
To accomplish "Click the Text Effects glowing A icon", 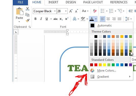I will pyautogui.click(x=75, y=19).
